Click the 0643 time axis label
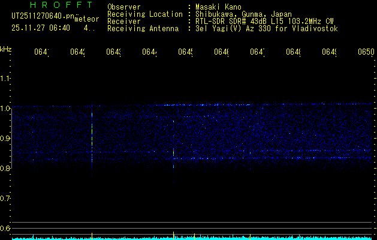 (113, 52)
